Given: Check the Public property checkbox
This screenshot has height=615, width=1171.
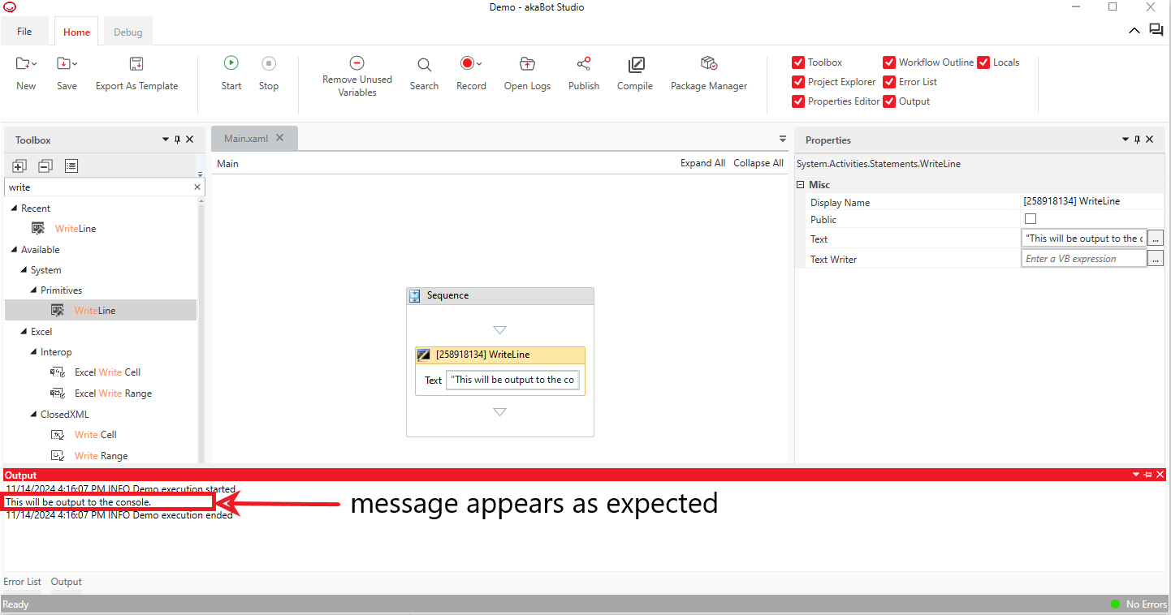Looking at the screenshot, I should coord(1031,219).
